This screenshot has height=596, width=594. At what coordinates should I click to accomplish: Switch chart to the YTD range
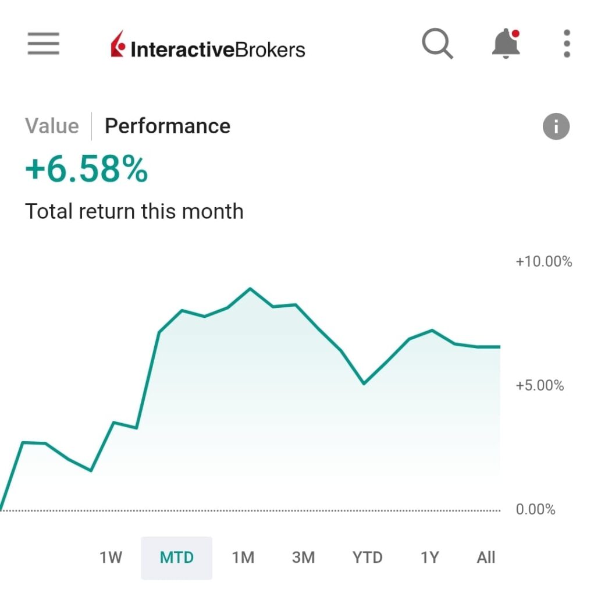pyautogui.click(x=368, y=558)
